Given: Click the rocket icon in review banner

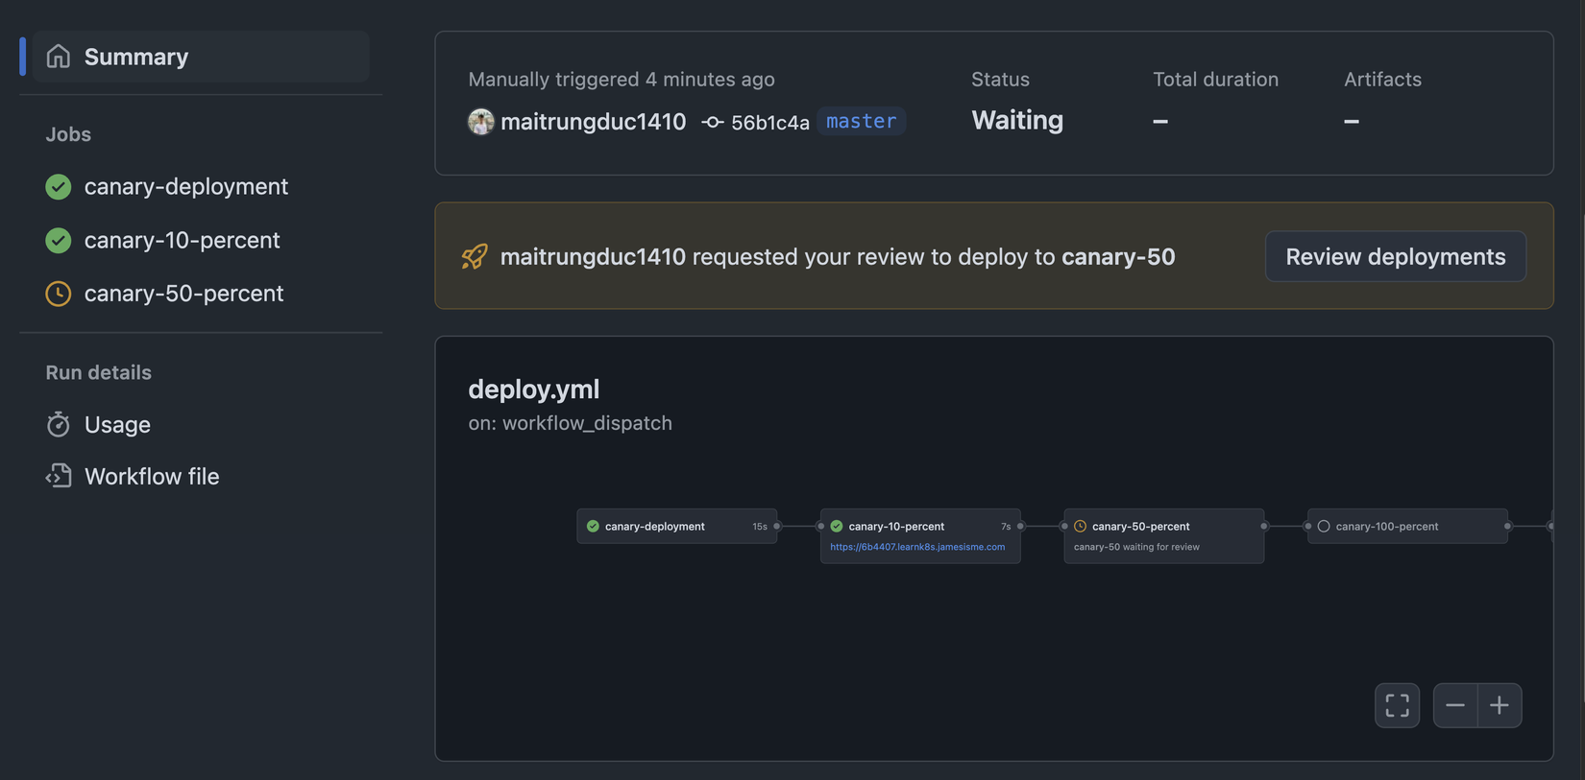Looking at the screenshot, I should point(475,256).
